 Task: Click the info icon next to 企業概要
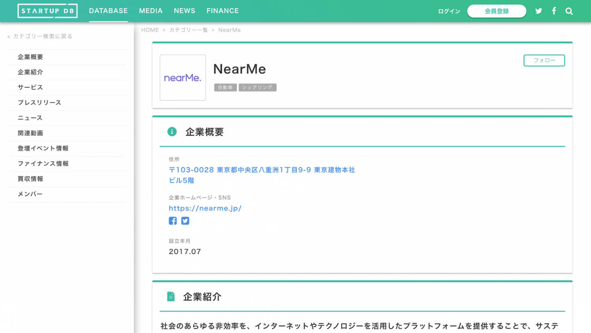pyautogui.click(x=171, y=131)
